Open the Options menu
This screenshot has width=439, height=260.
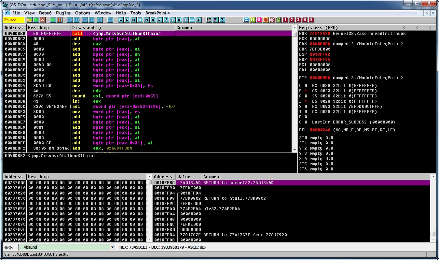point(83,13)
